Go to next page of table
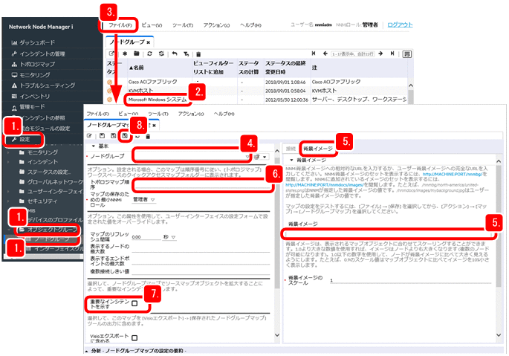 point(380,54)
